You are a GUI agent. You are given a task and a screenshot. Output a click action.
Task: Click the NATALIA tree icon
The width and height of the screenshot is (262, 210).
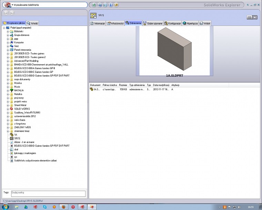pyautogui.click(x=11, y=90)
